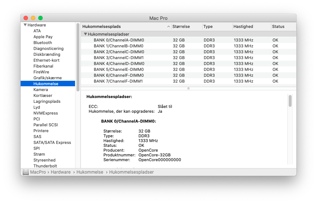Click Hardware in the path bar
317x203 pixels.
tap(61, 172)
